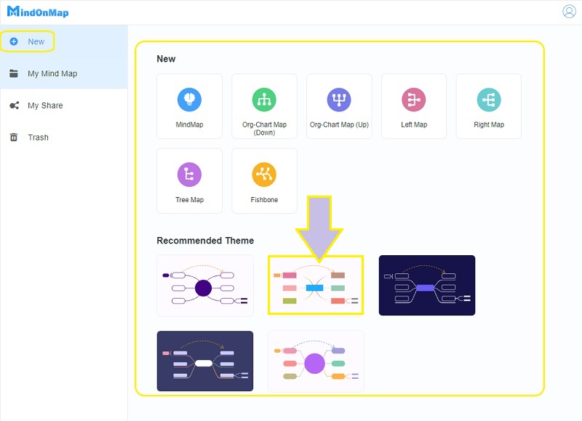Open My Mind Map in sidebar
The height and width of the screenshot is (421, 582).
[52, 73]
